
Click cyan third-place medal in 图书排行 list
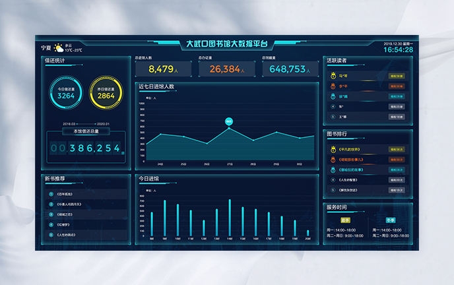pos(333,169)
